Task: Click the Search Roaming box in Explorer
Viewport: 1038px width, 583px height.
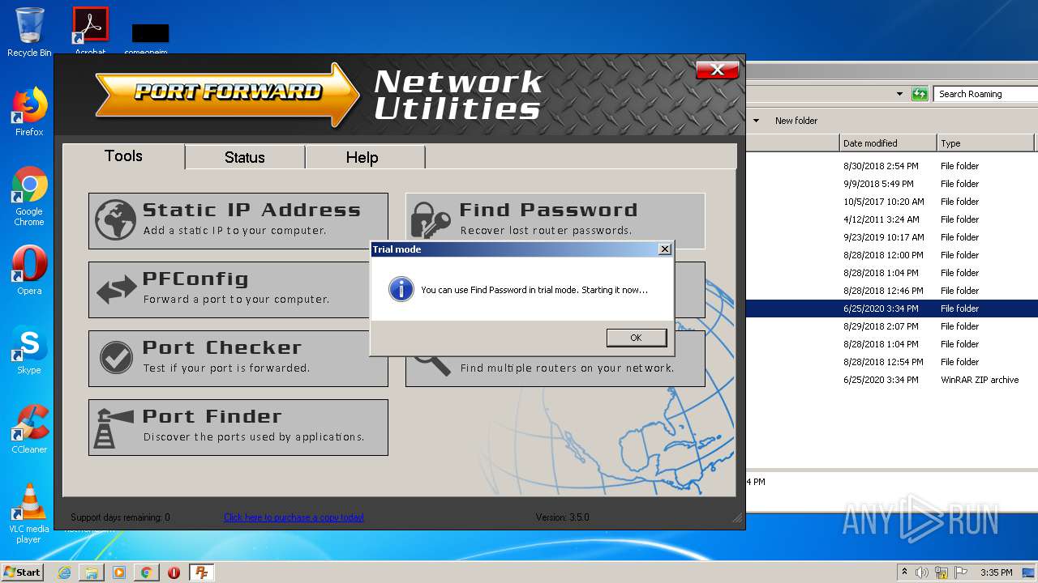Action: (x=985, y=94)
